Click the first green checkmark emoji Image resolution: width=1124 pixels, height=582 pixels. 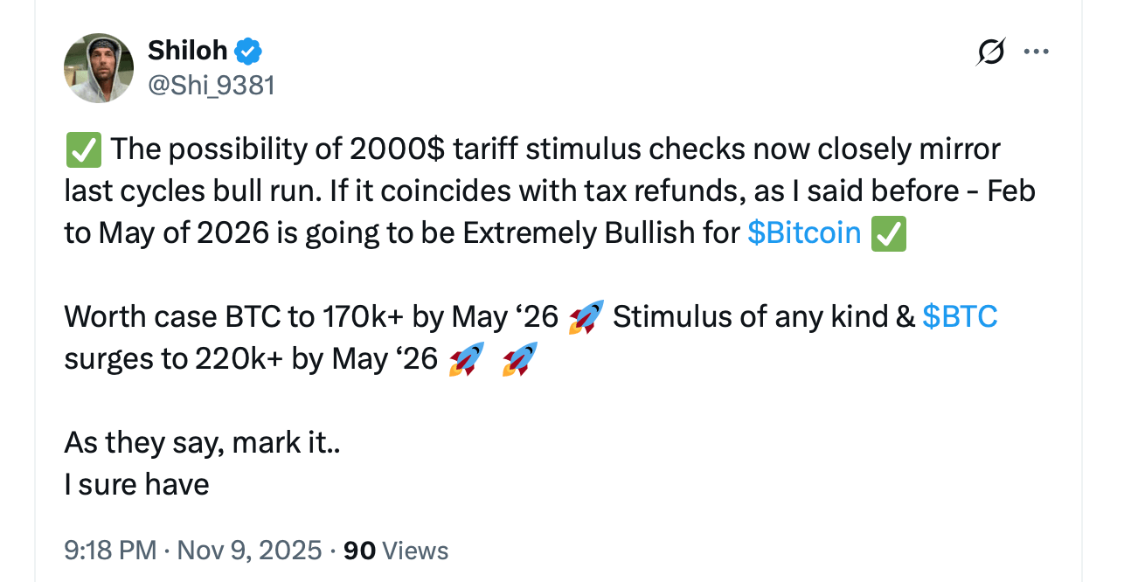pos(82,149)
